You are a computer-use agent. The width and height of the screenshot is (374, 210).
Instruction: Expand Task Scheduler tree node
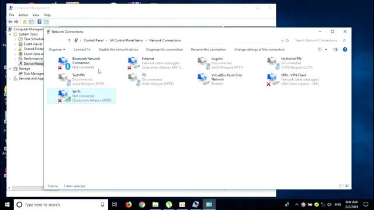(15, 39)
